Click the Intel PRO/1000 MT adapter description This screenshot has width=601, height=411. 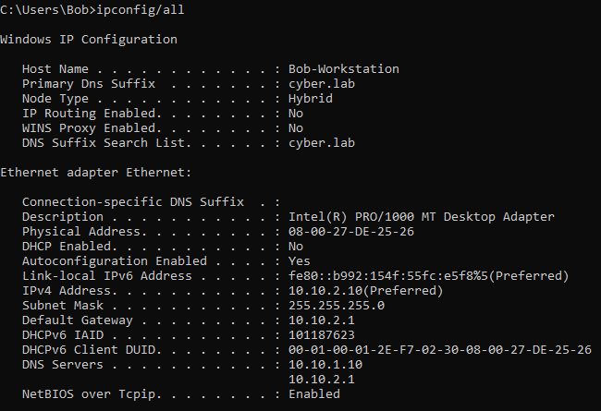pos(421,217)
